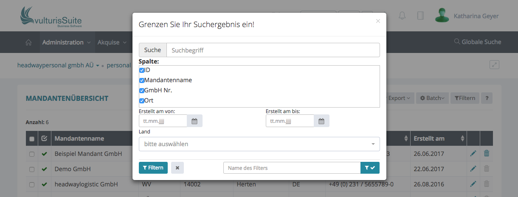Click the home icon in navigation bar

(x=29, y=42)
